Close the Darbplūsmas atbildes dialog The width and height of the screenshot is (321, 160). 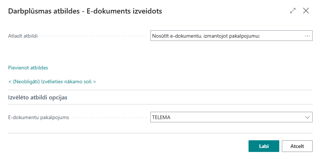click(306, 11)
